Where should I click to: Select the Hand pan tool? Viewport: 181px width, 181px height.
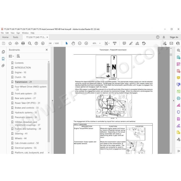[x=73, y=43]
